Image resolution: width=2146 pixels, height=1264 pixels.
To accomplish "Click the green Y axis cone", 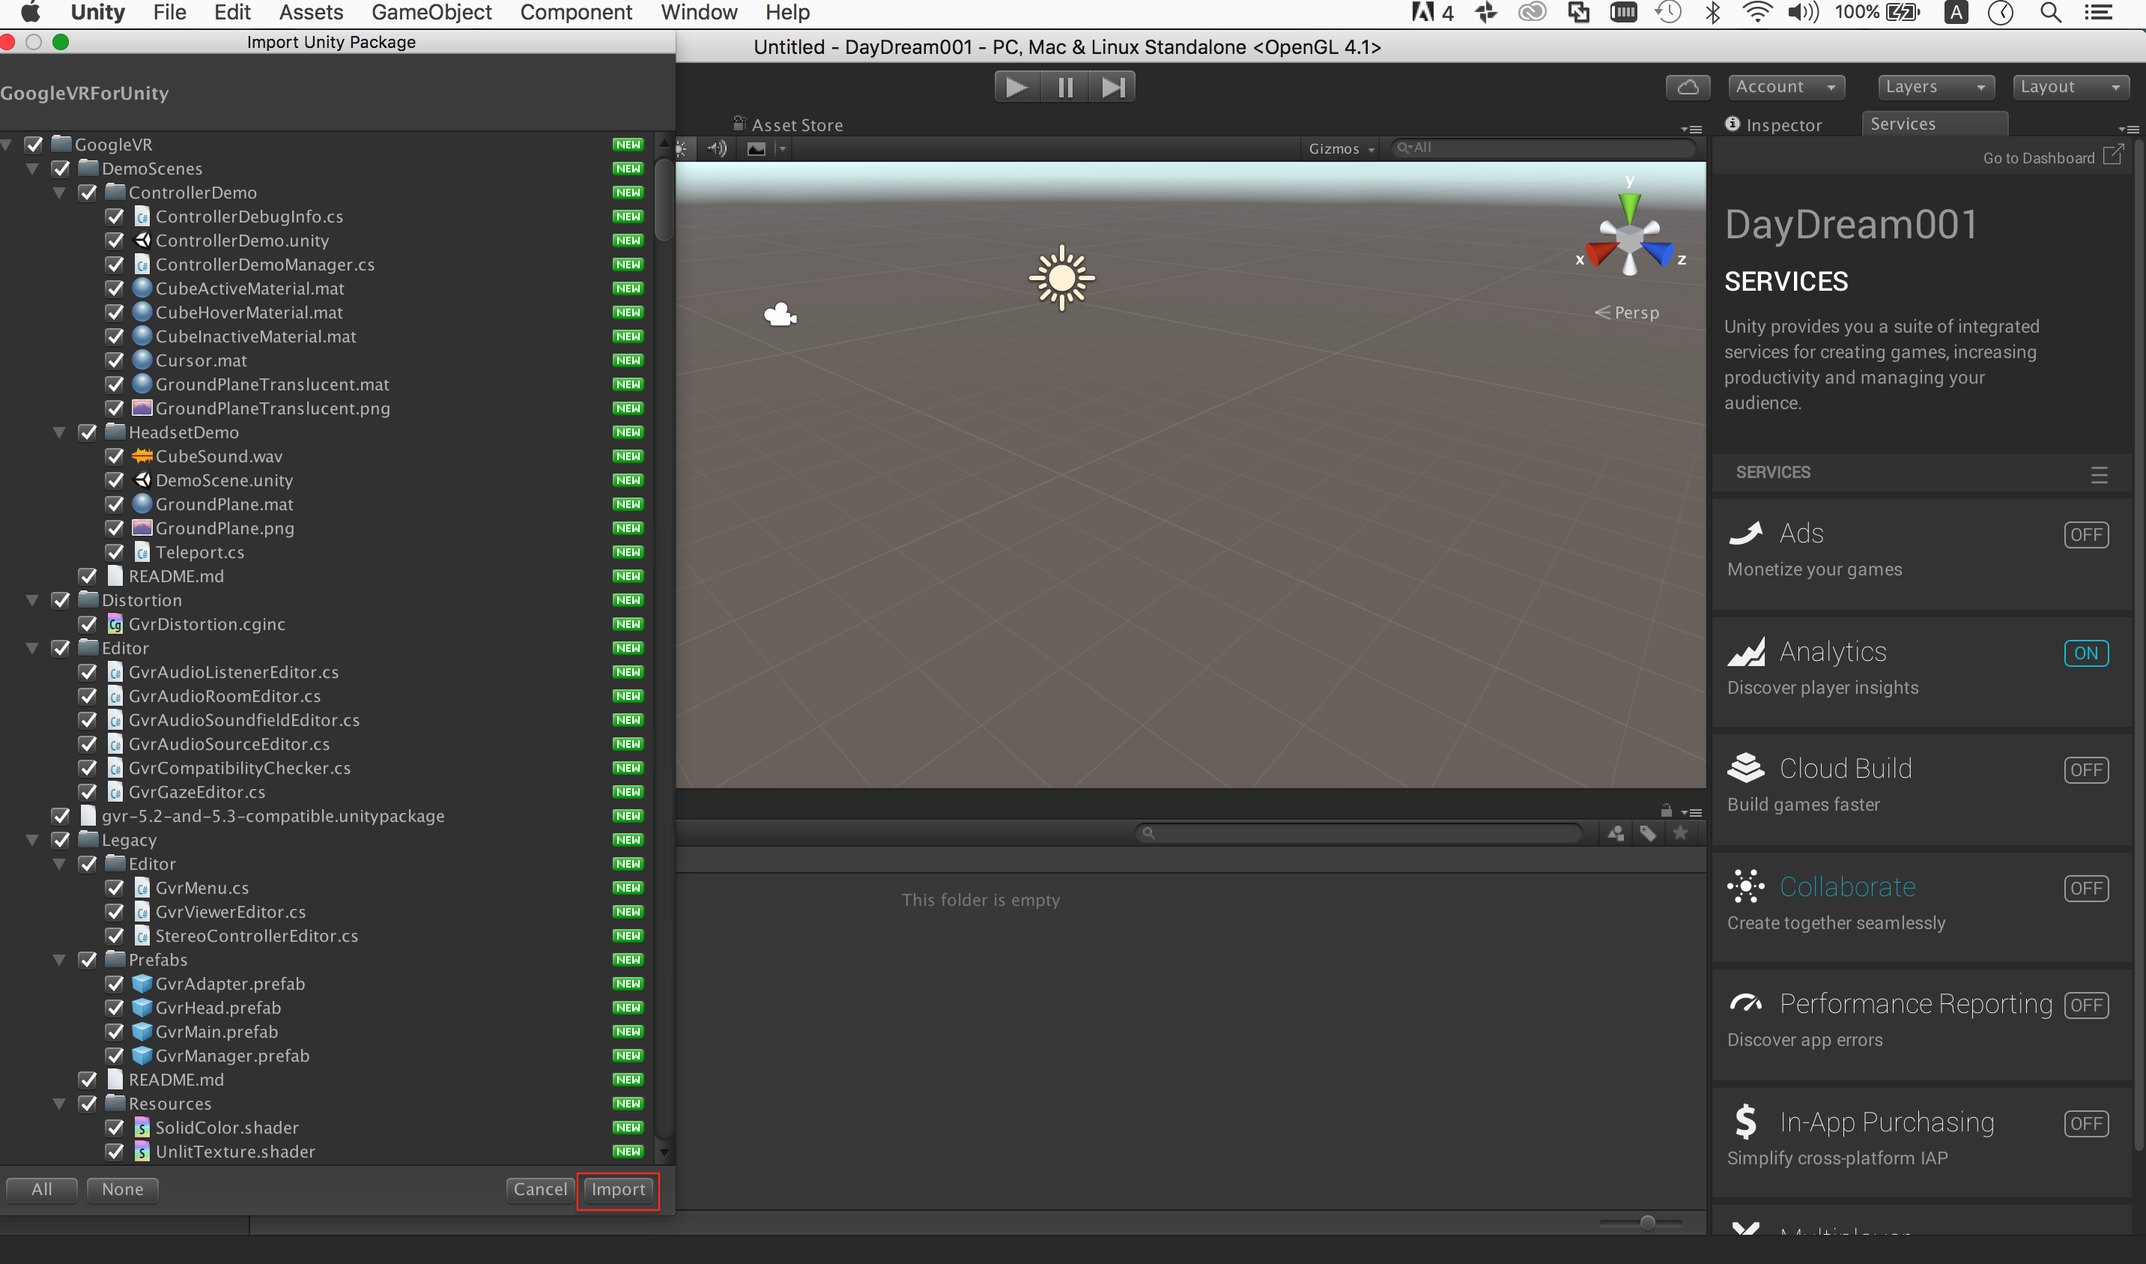I will pos(1629,207).
